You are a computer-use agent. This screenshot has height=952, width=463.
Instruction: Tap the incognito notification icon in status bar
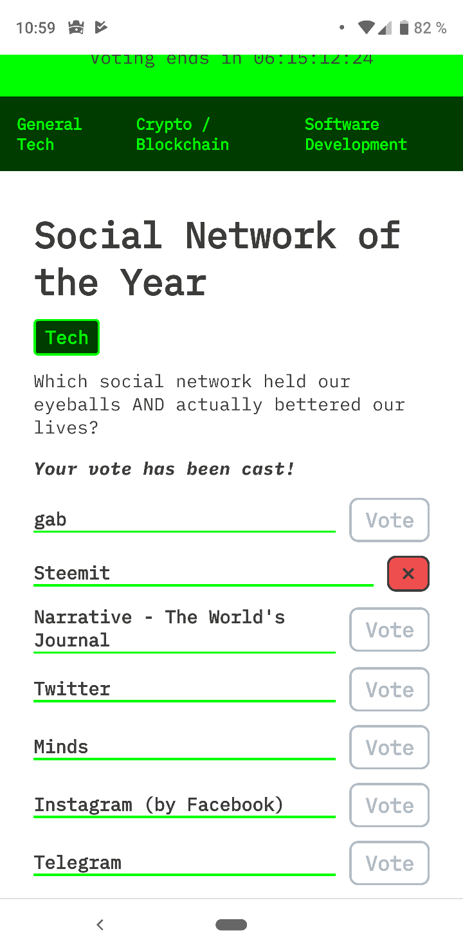tap(76, 28)
